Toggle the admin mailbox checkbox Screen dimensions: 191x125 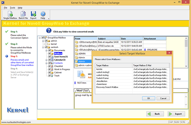46,41
